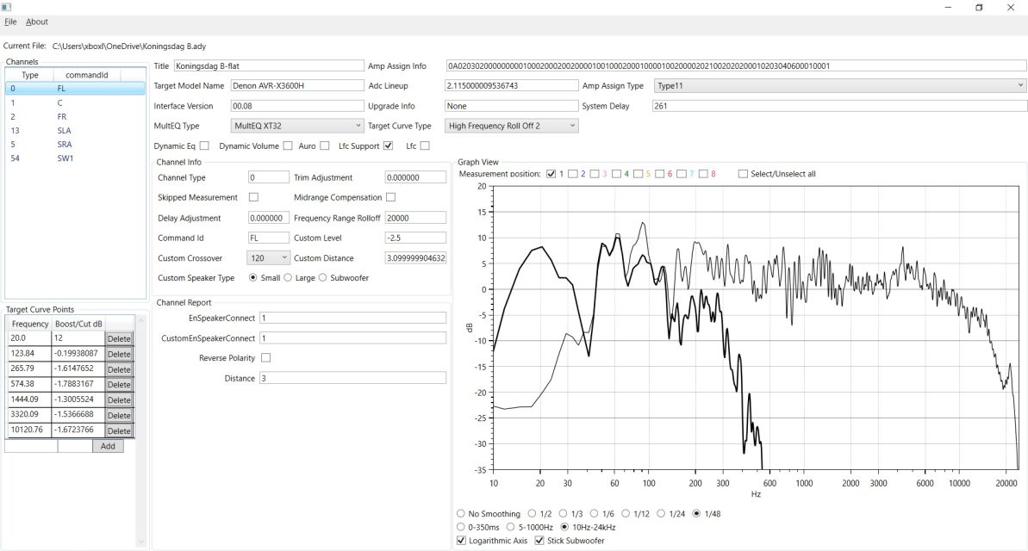
Task: Open the Custom Crossover dropdown
Action: 269,258
